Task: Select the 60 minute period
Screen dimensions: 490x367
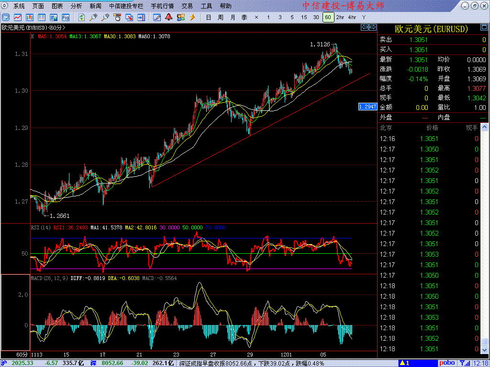Action: click(328, 18)
